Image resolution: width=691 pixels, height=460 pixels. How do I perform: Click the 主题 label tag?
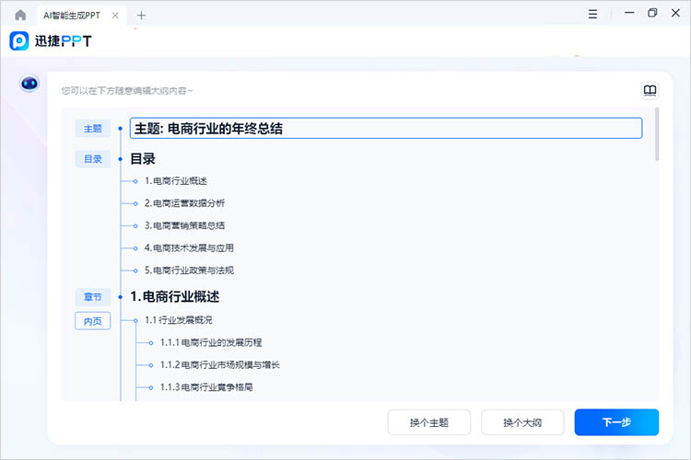click(92, 129)
